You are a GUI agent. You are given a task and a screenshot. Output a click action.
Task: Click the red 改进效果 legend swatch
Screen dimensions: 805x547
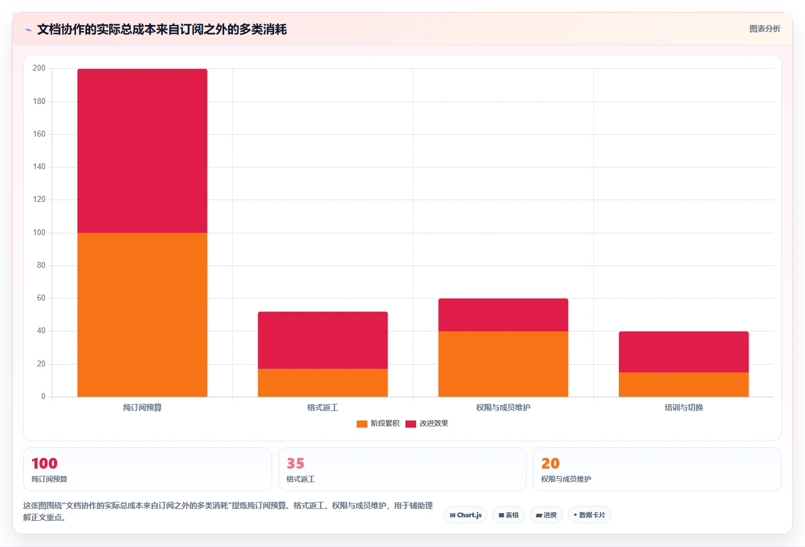point(411,423)
